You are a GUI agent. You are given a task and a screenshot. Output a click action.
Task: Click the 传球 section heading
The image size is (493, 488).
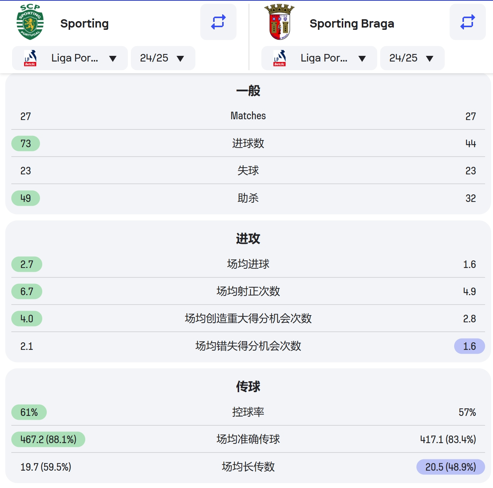click(x=248, y=386)
